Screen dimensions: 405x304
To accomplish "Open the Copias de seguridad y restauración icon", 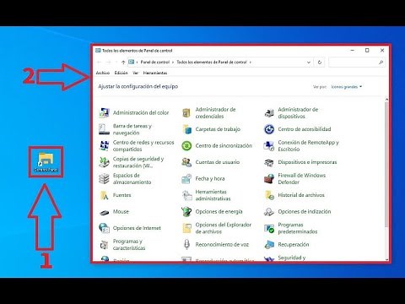I will coord(104,162).
